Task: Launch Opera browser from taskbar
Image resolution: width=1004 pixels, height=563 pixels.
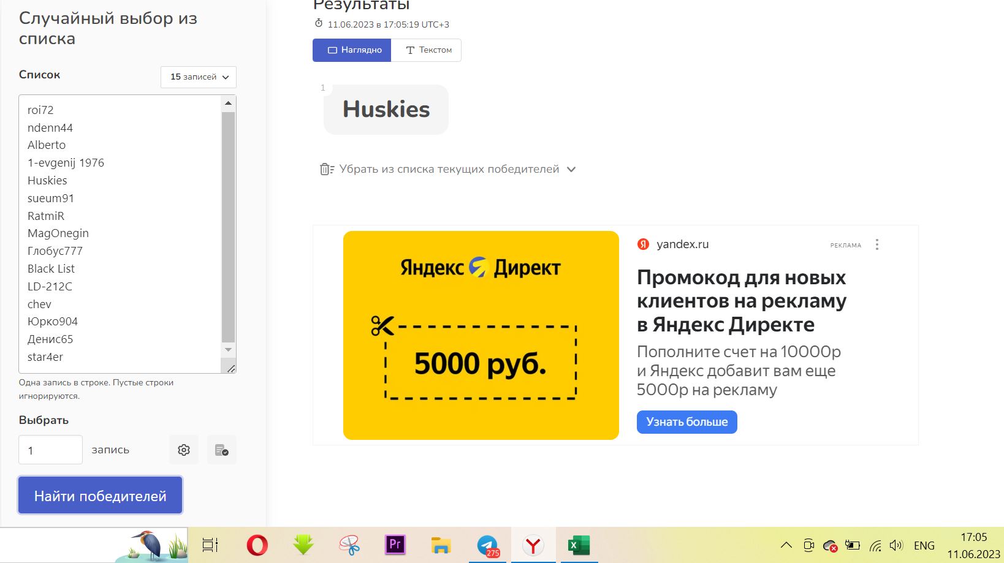Action: (x=257, y=545)
